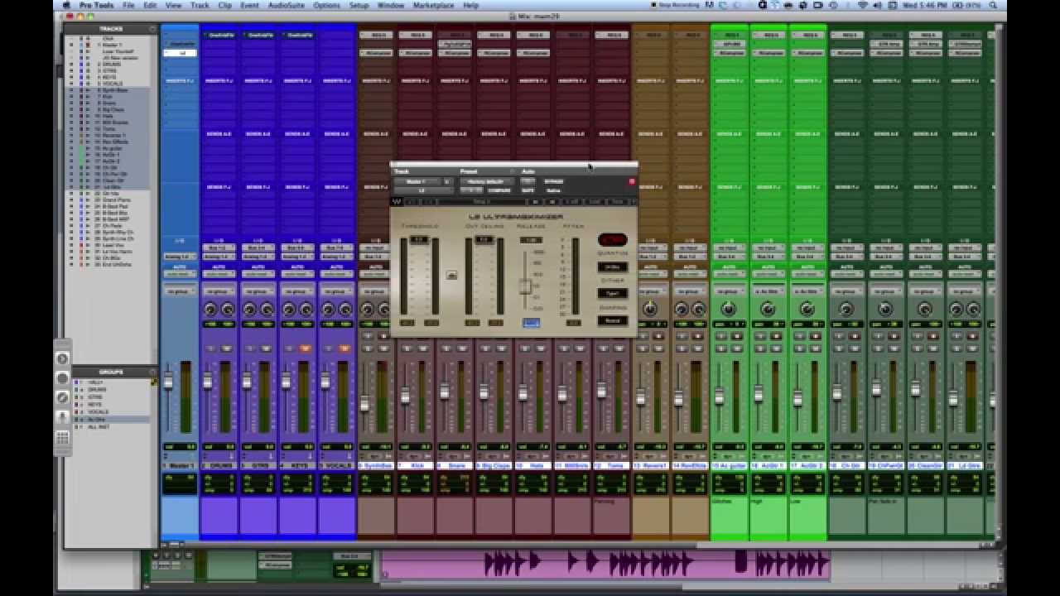Click the Kick channel name at the mixer bottom
This screenshot has height=596, width=1060.
pyautogui.click(x=416, y=466)
